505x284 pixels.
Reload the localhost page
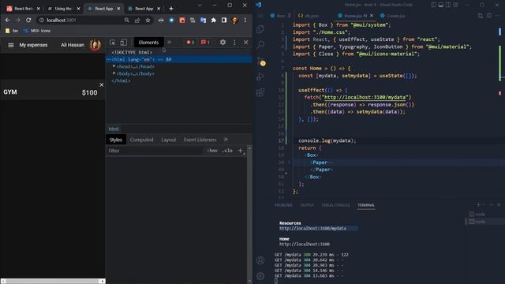tap(28, 20)
